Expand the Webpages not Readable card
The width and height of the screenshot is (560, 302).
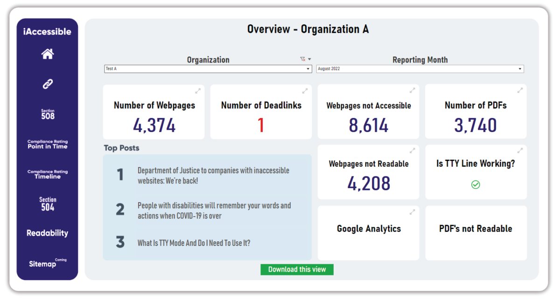(412, 151)
